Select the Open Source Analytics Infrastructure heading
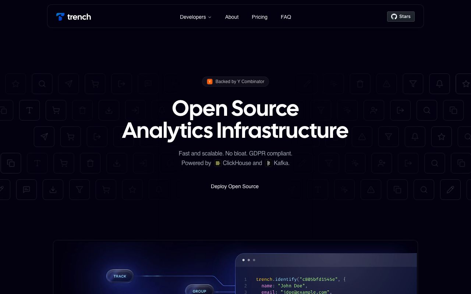The width and height of the screenshot is (471, 294). click(235, 119)
